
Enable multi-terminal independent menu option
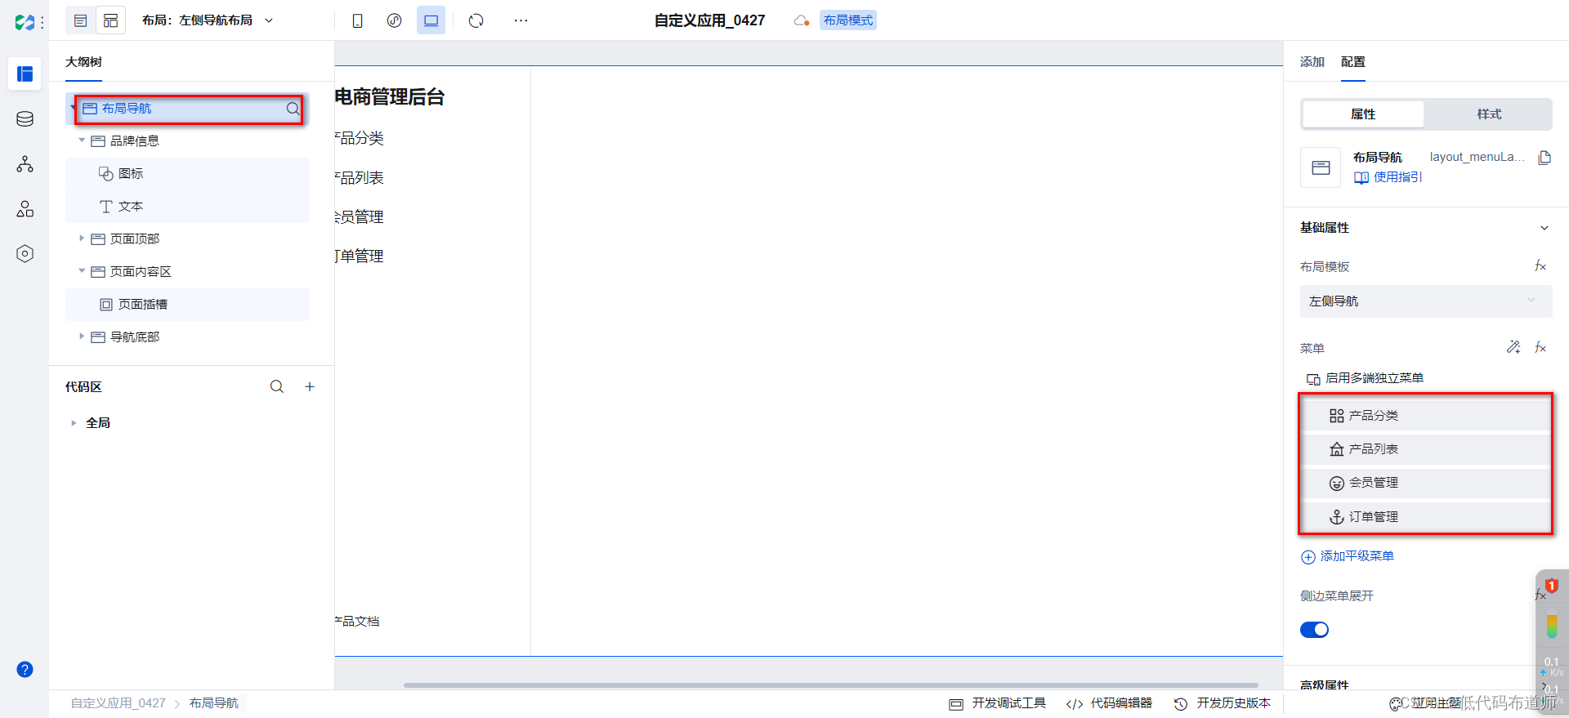point(1365,378)
